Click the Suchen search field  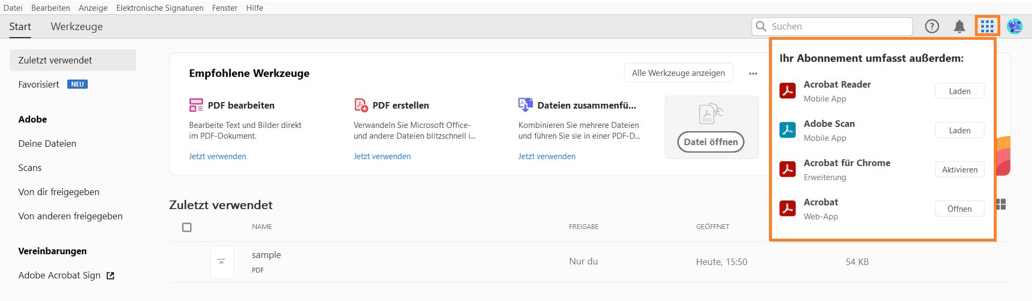click(x=832, y=26)
